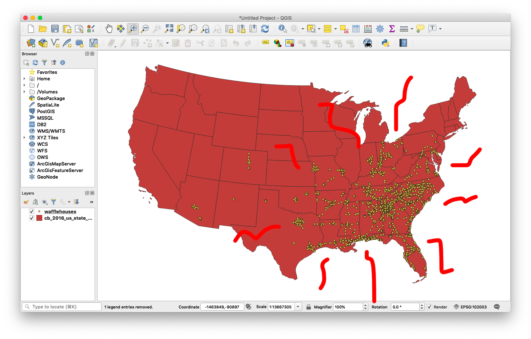Select the Pan Map hand tool
The height and width of the screenshot is (339, 531).
pyautogui.click(x=109, y=29)
